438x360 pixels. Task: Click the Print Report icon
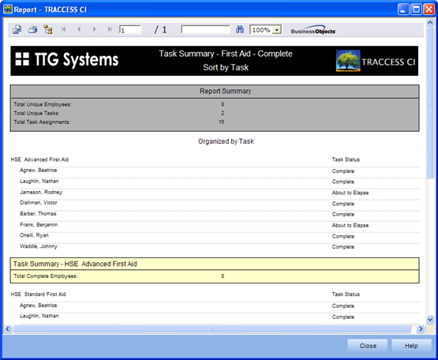point(32,29)
